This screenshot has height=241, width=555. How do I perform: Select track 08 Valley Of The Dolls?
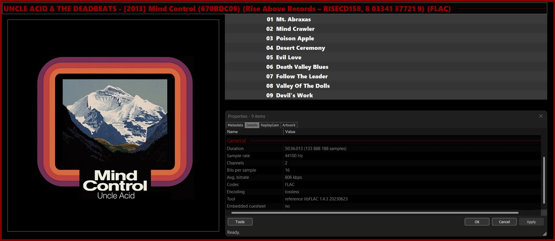pyautogui.click(x=386, y=86)
